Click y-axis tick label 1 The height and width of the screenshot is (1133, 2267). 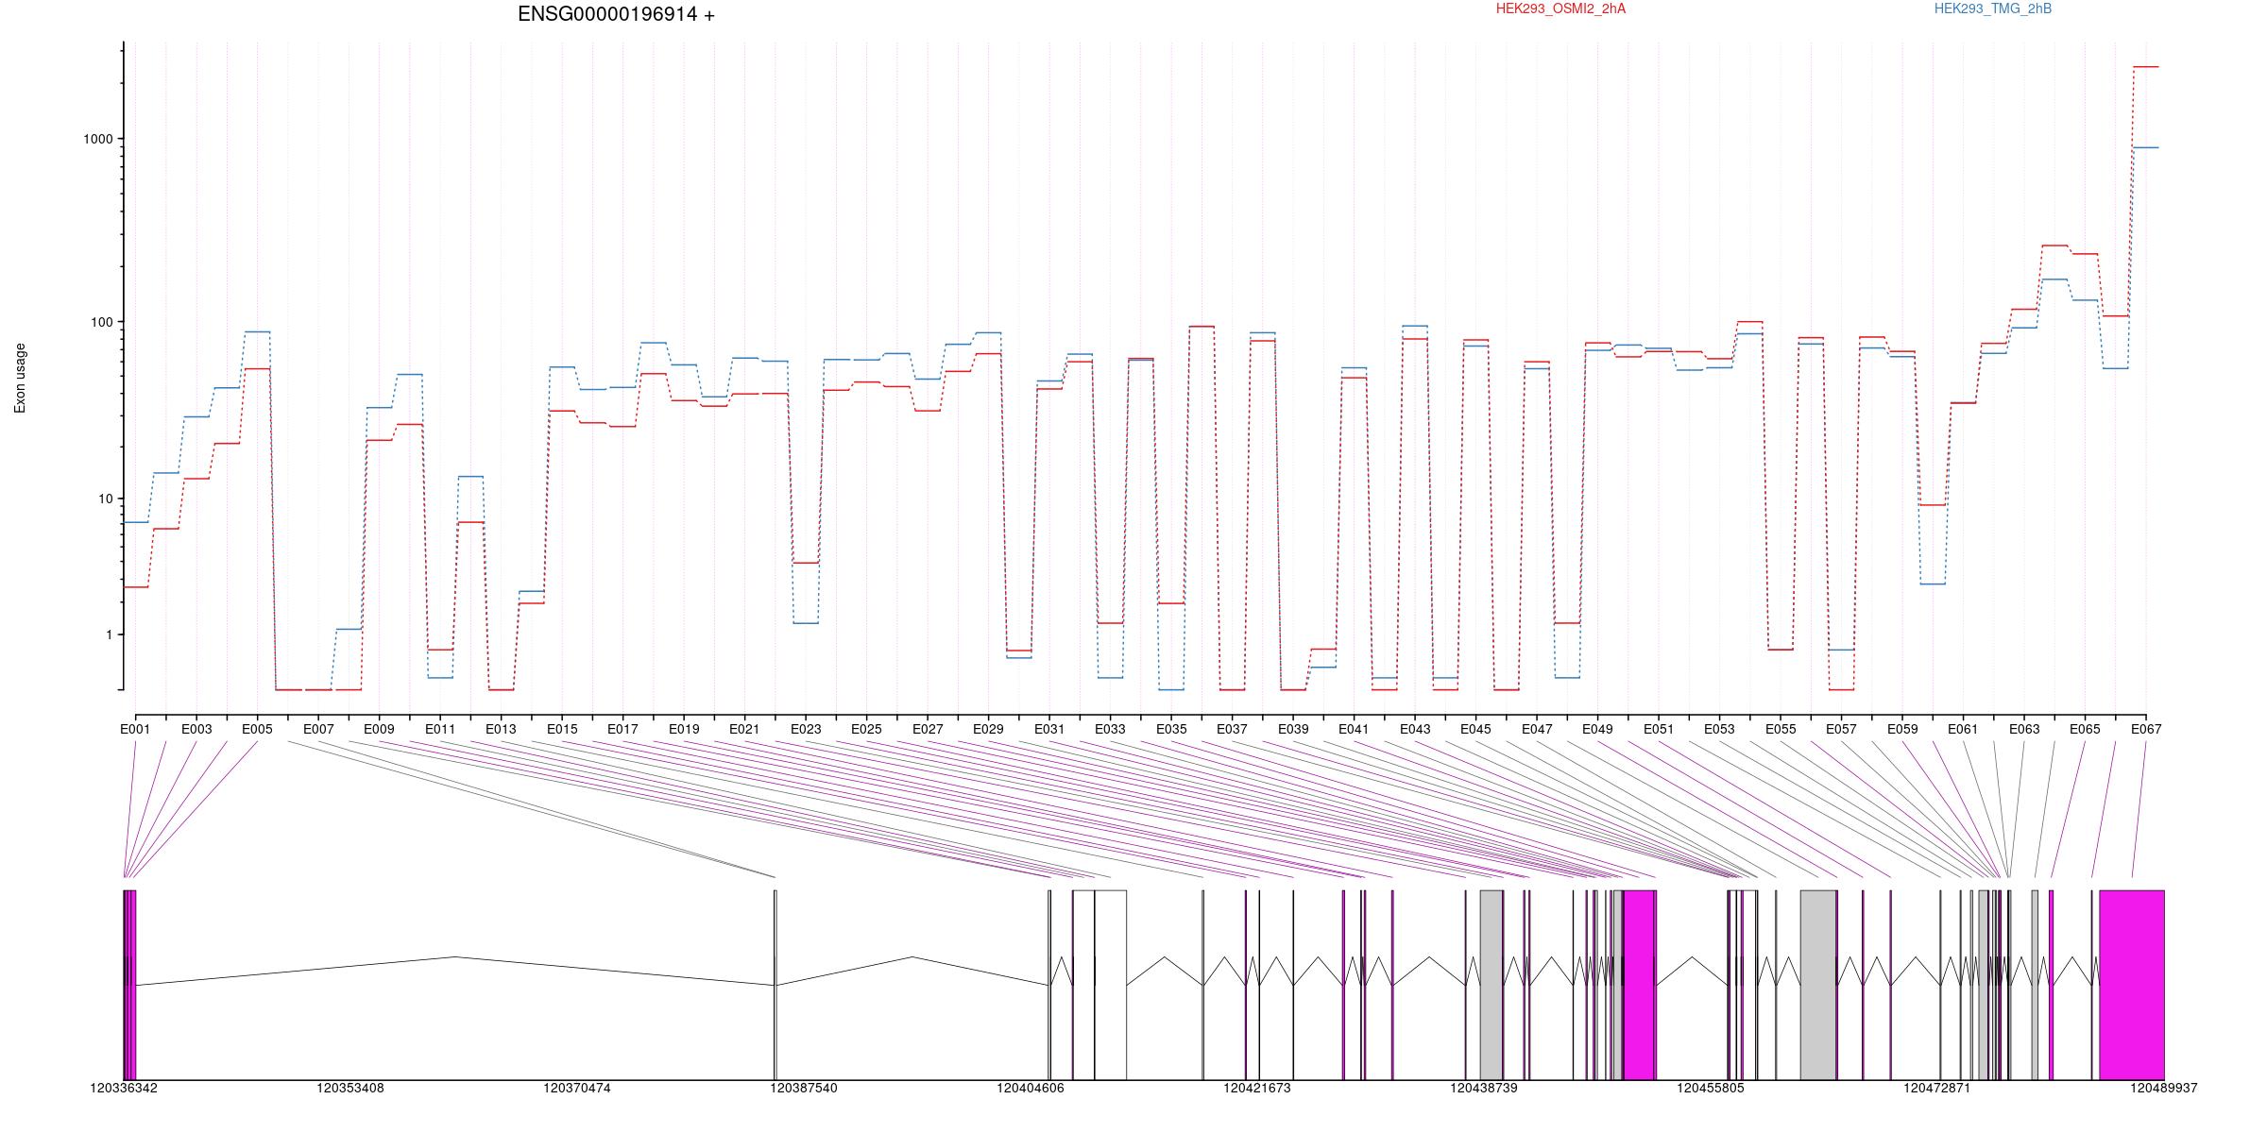pos(109,634)
